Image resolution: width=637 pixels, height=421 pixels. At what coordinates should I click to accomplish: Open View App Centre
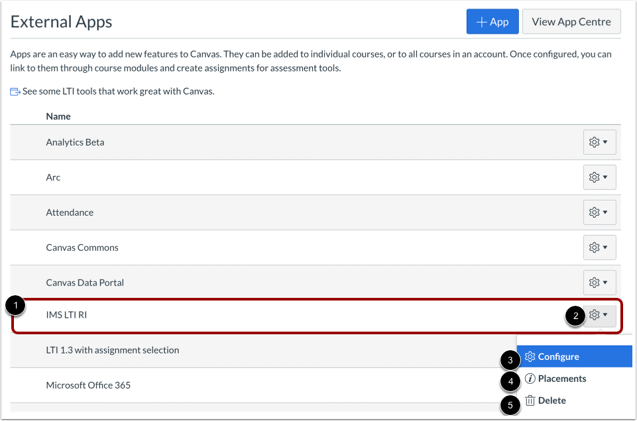tap(571, 21)
